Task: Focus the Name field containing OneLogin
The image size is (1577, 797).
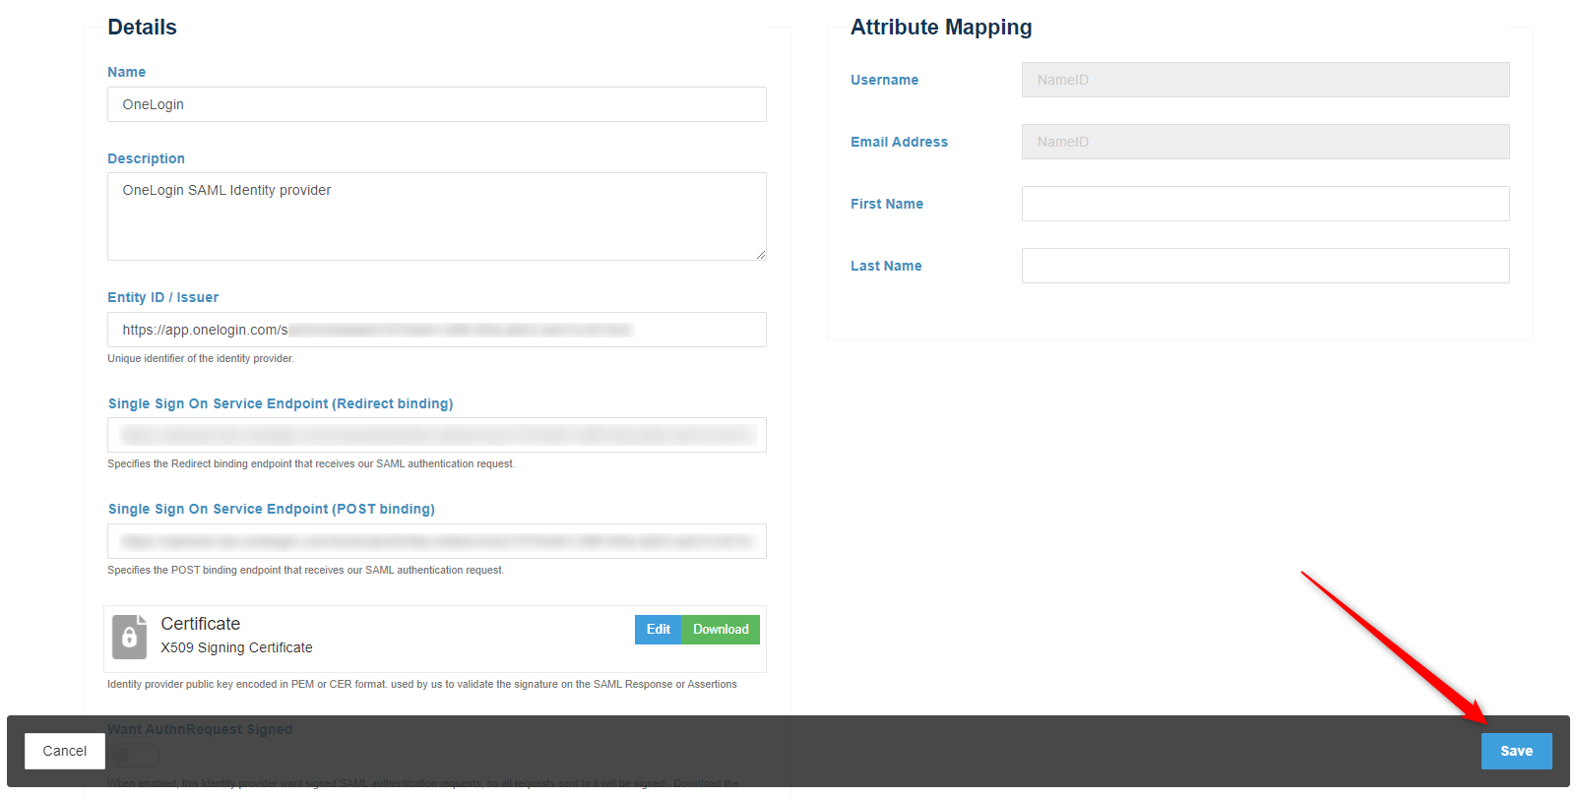Action: (x=436, y=104)
